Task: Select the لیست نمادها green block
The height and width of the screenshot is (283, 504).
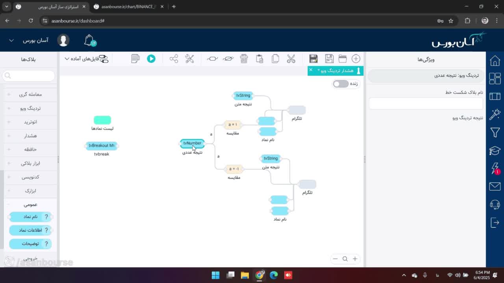Action: pyautogui.click(x=102, y=120)
